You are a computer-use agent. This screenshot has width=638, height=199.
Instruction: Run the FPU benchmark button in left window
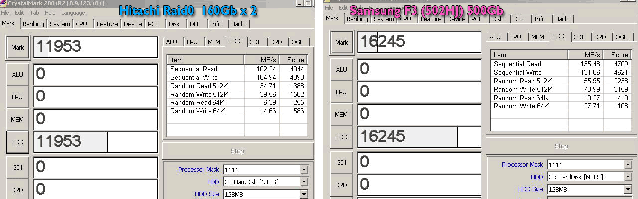point(18,96)
